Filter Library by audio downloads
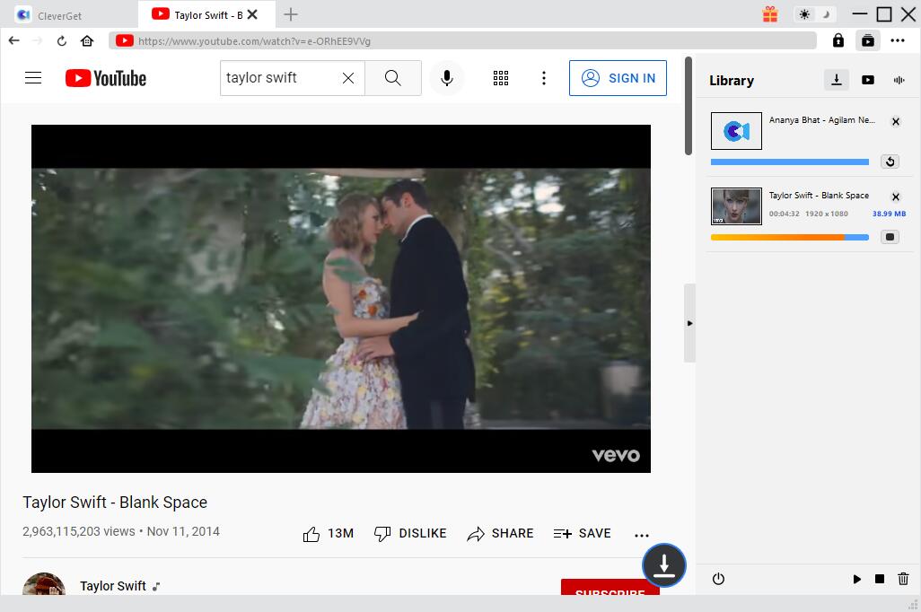The height and width of the screenshot is (612, 921). (899, 80)
